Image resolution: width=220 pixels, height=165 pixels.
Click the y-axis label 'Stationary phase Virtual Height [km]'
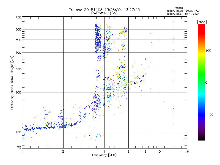tap(12, 83)
